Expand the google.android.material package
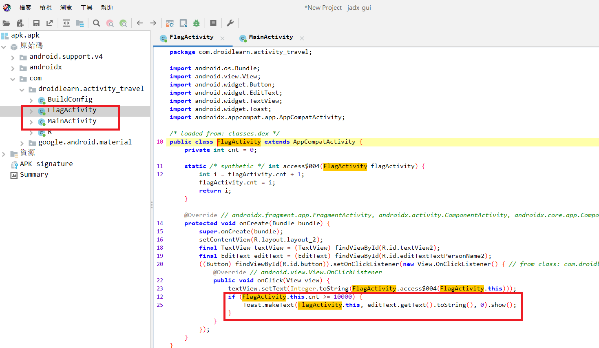This screenshot has width=599, height=348. click(x=22, y=143)
